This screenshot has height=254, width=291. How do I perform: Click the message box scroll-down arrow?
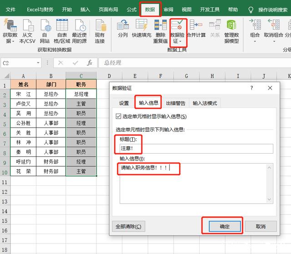click(270, 199)
